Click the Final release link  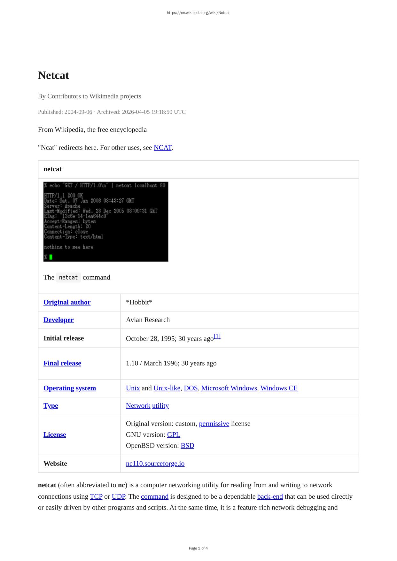coord(62,363)
